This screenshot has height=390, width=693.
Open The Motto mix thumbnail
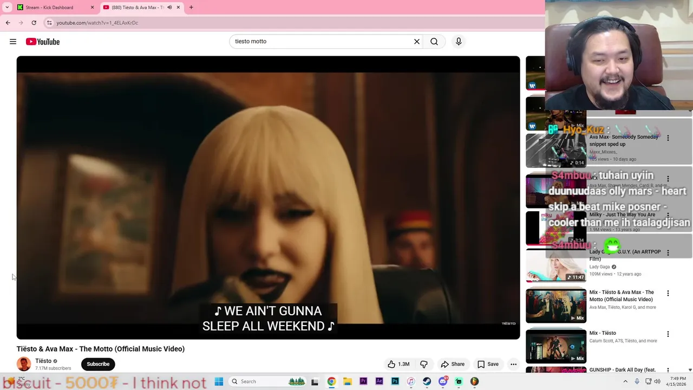pyautogui.click(x=556, y=305)
